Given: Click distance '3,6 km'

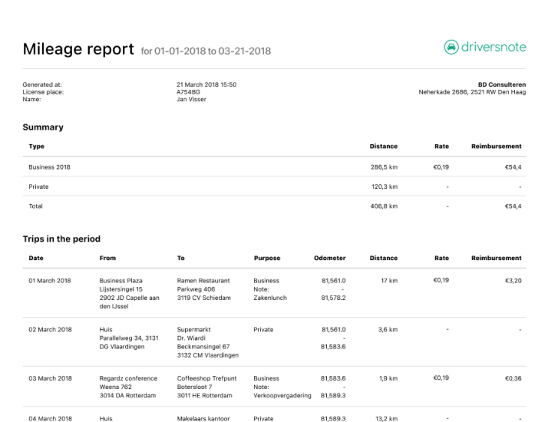Looking at the screenshot, I should 388,329.
